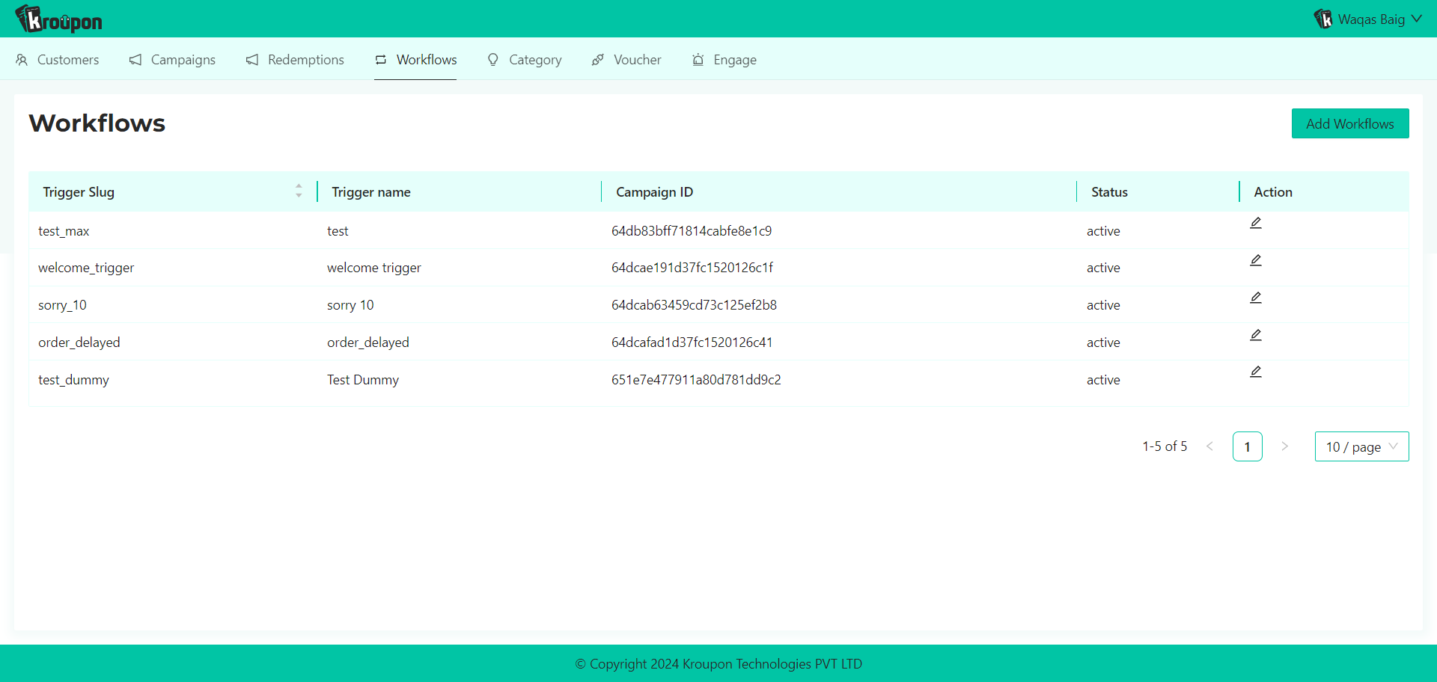Select the Workflows tab
The width and height of the screenshot is (1437, 682).
[416, 60]
